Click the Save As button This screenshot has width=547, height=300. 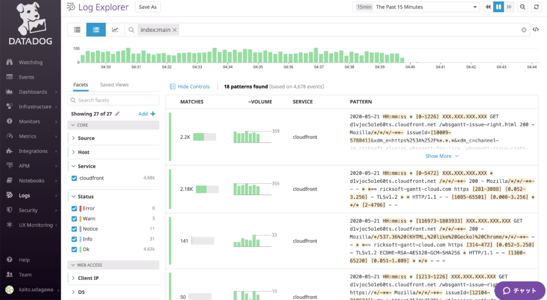147,7
